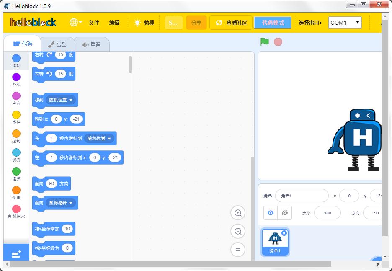392x271 pixels.
Task: Switch to the 造型 costumes tab
Action: click(57, 44)
